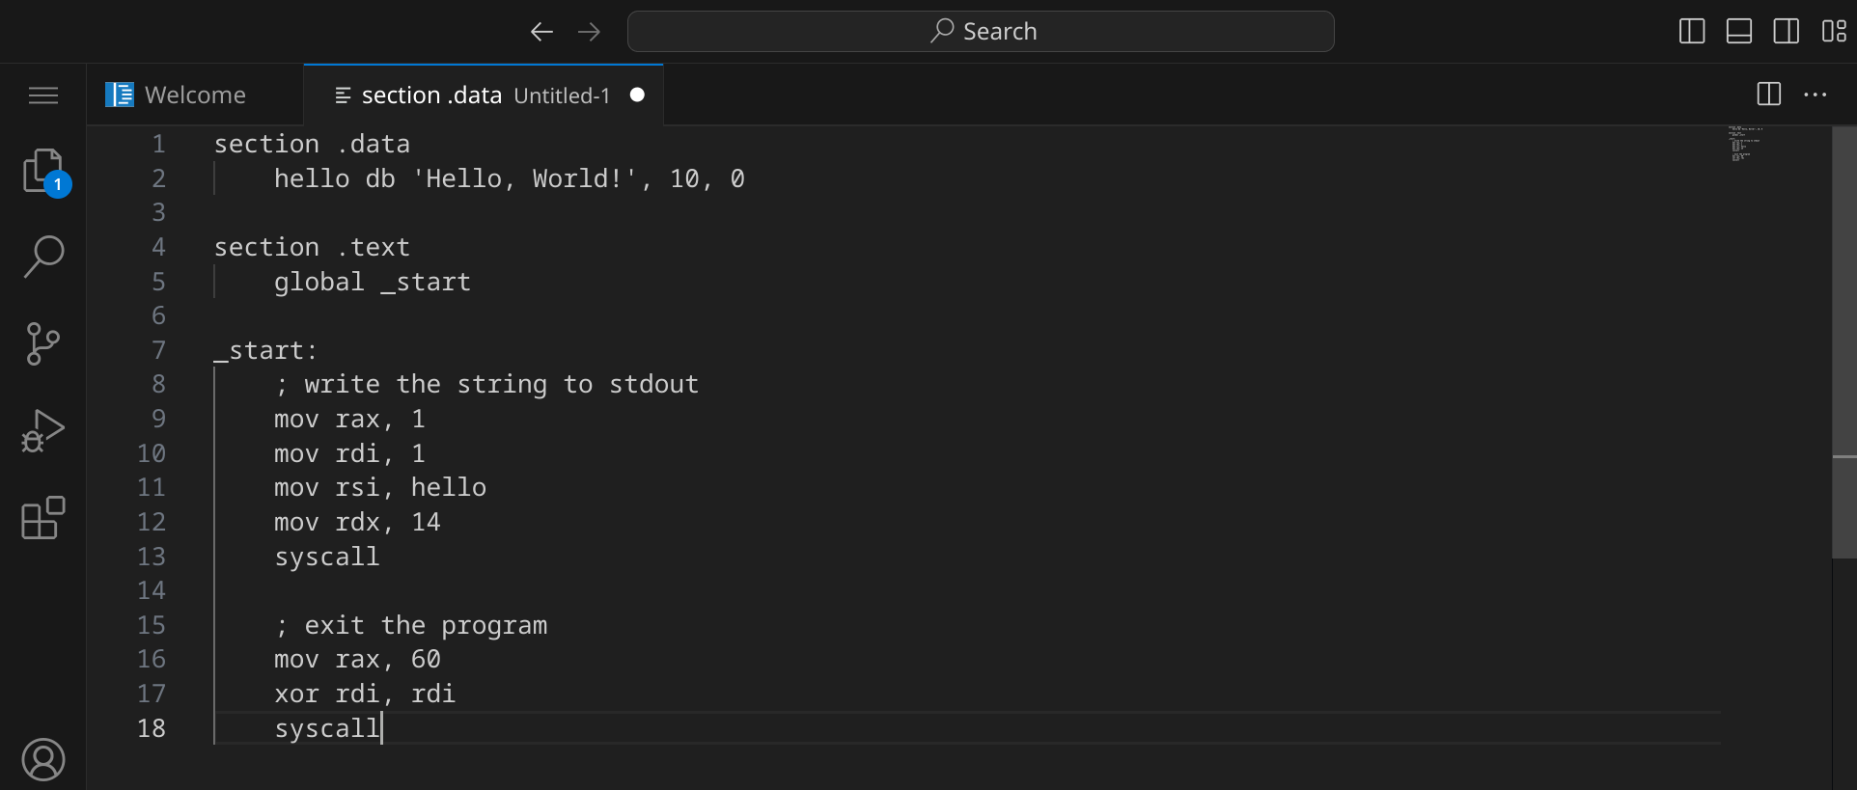Open the Extensions view
Screen dimensions: 1857x790
pos(43,518)
